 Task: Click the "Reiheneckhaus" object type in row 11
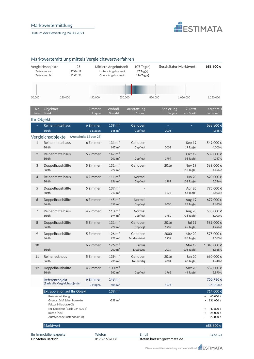[55, 257]
